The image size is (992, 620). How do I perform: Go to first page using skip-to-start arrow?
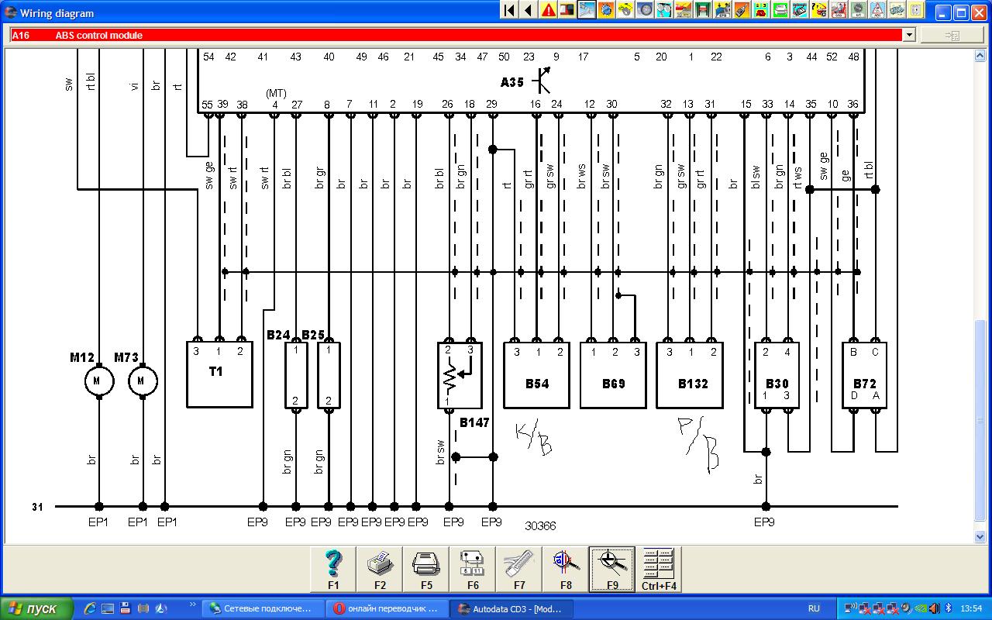(509, 10)
